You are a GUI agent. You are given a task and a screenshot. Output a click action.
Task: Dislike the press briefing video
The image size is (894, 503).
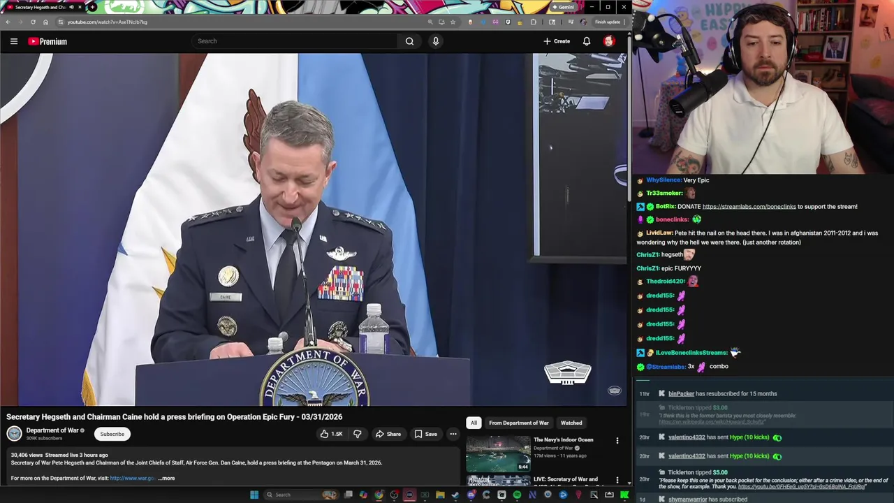tap(357, 434)
